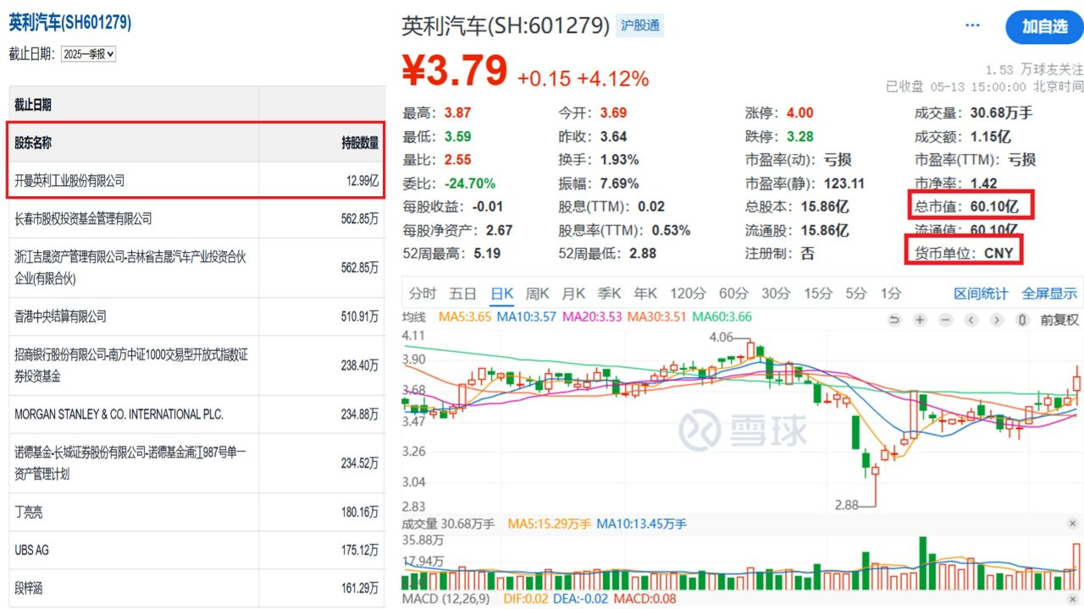Screen dimensions: 1084x609
Task: Select the 诺德基金-长城证券 shareholder row
Action: pos(196,463)
